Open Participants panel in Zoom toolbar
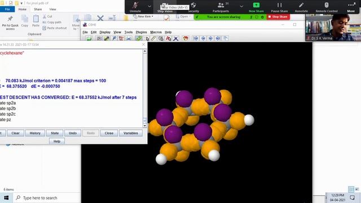The image size is (361, 203). pos(221,7)
